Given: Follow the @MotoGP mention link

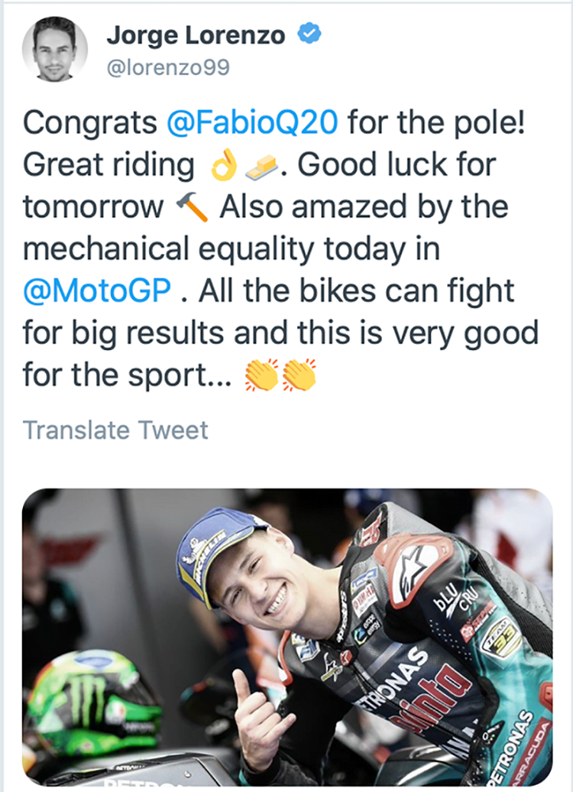Looking at the screenshot, I should point(97,290).
